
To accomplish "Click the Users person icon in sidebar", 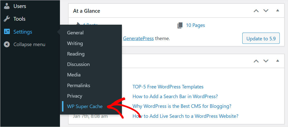I will click(x=7, y=6).
